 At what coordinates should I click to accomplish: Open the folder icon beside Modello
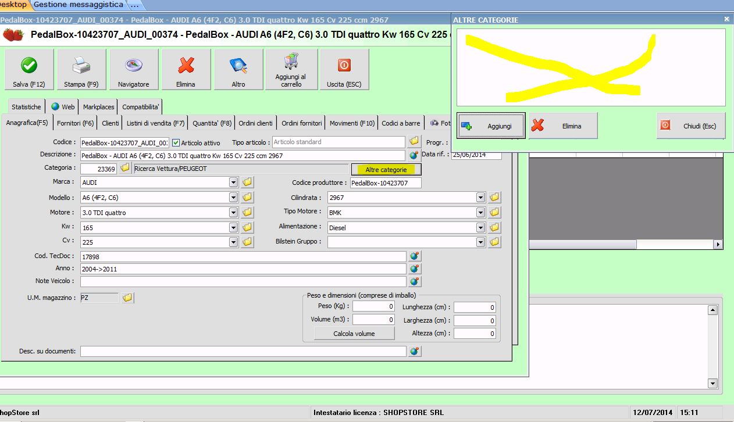247,198
